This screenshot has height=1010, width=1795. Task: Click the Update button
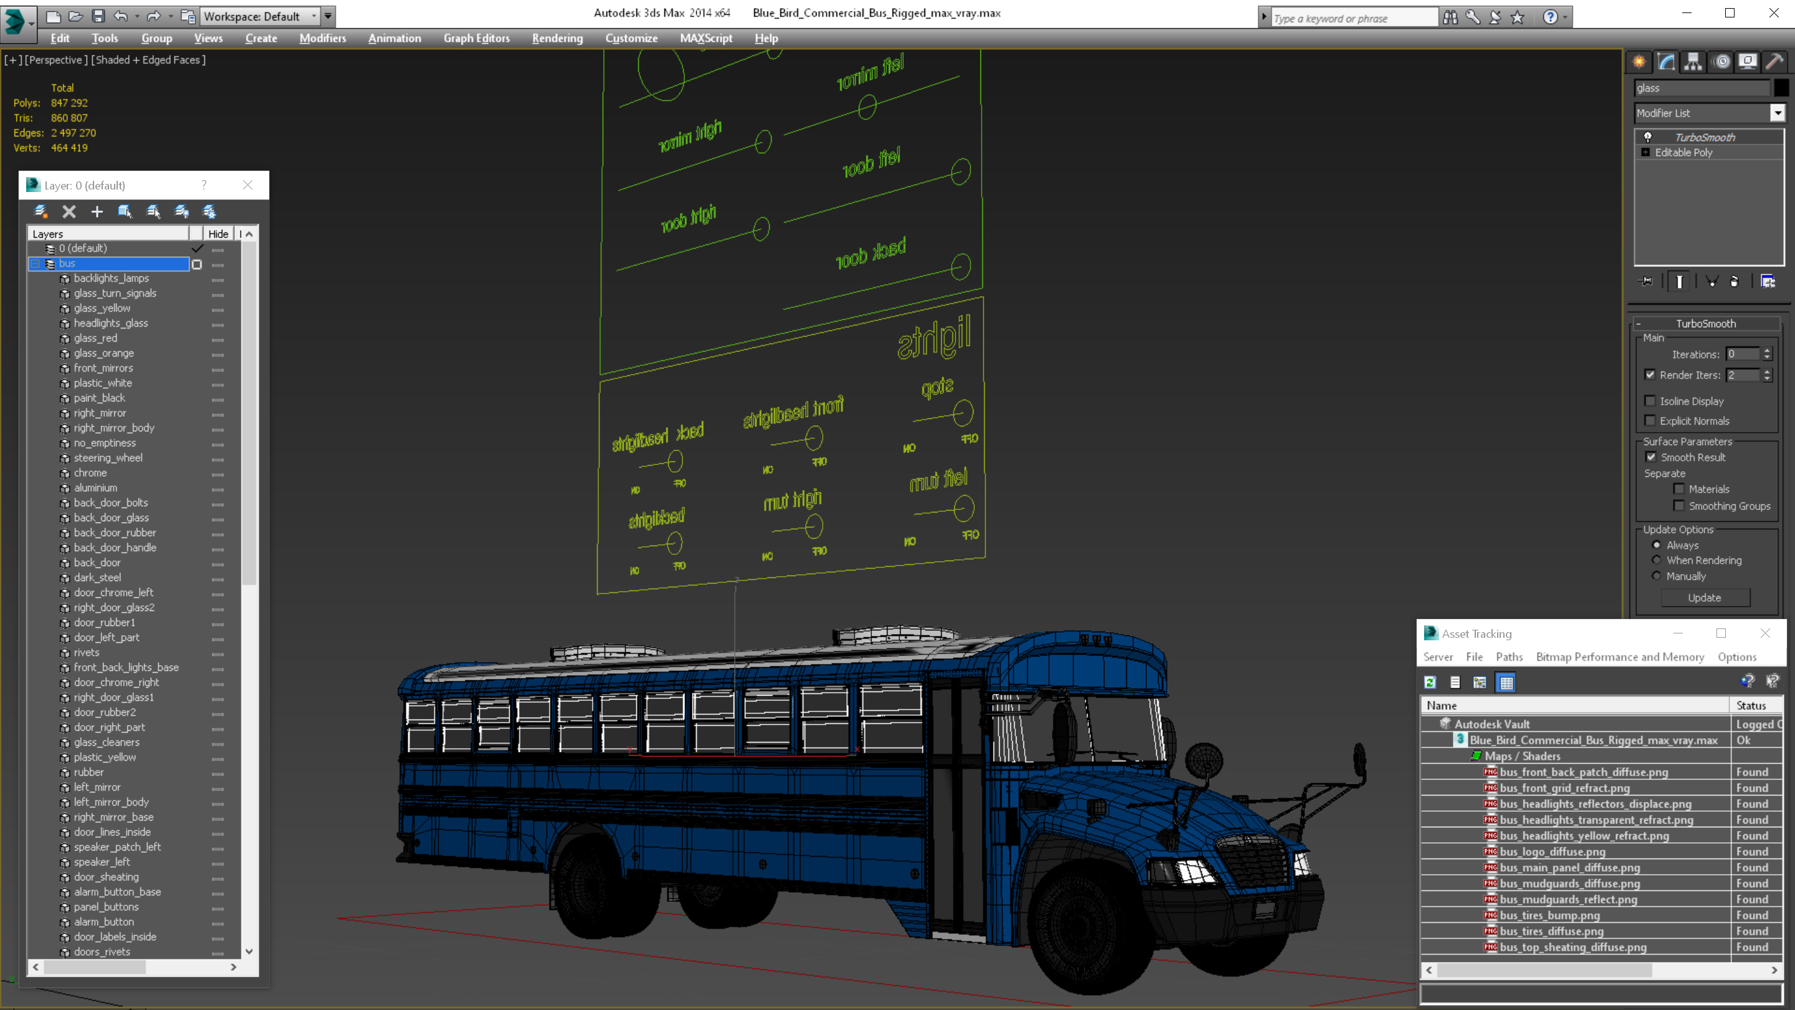[x=1705, y=597]
